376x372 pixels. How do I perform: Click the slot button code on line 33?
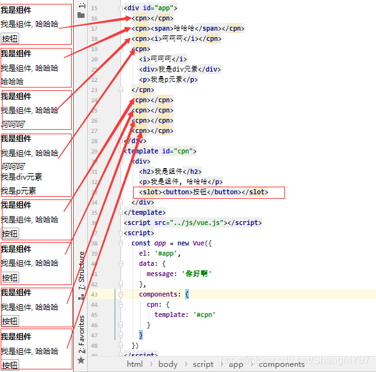tap(203, 192)
